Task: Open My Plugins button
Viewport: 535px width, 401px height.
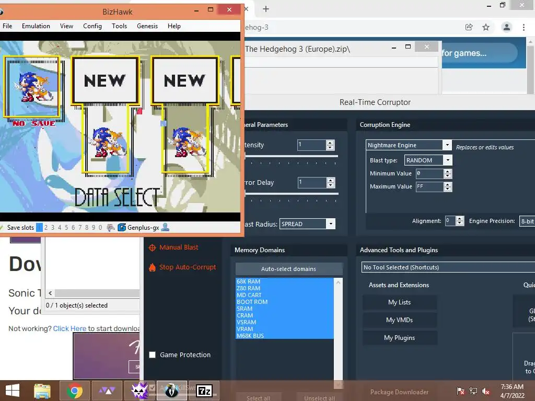Action: (x=400, y=338)
